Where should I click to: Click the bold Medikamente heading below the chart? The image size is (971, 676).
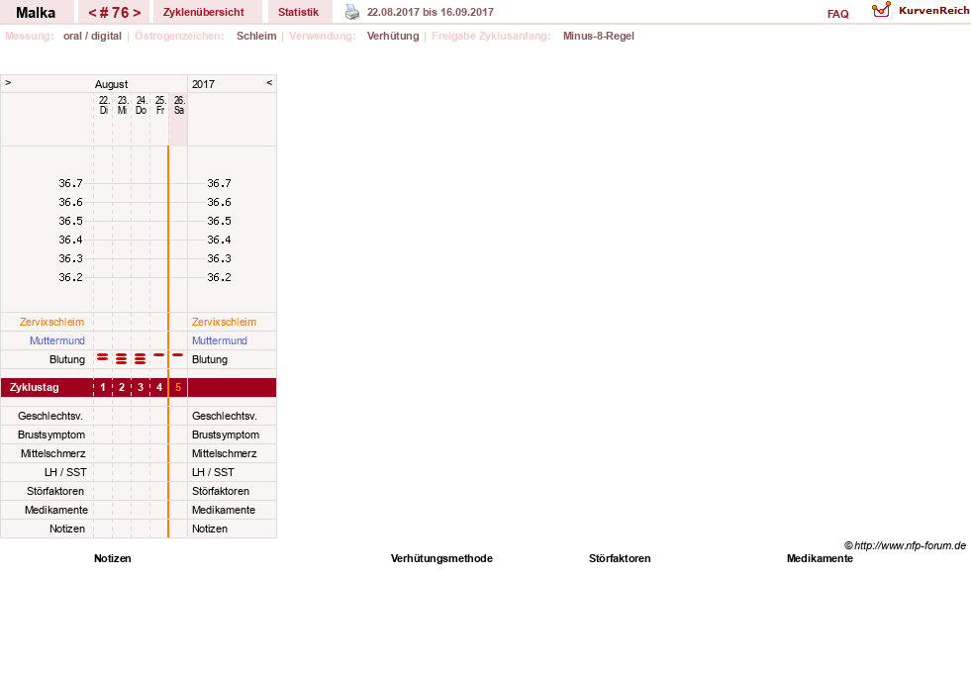[820, 558]
